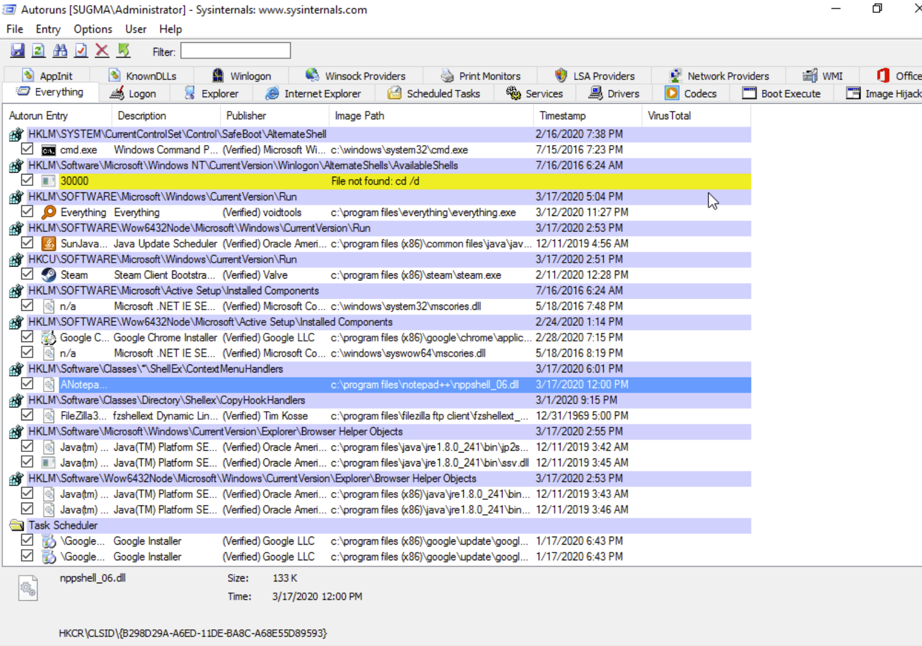922x646 pixels.
Task: Switch to the Explorer tab
Action: 211,94
